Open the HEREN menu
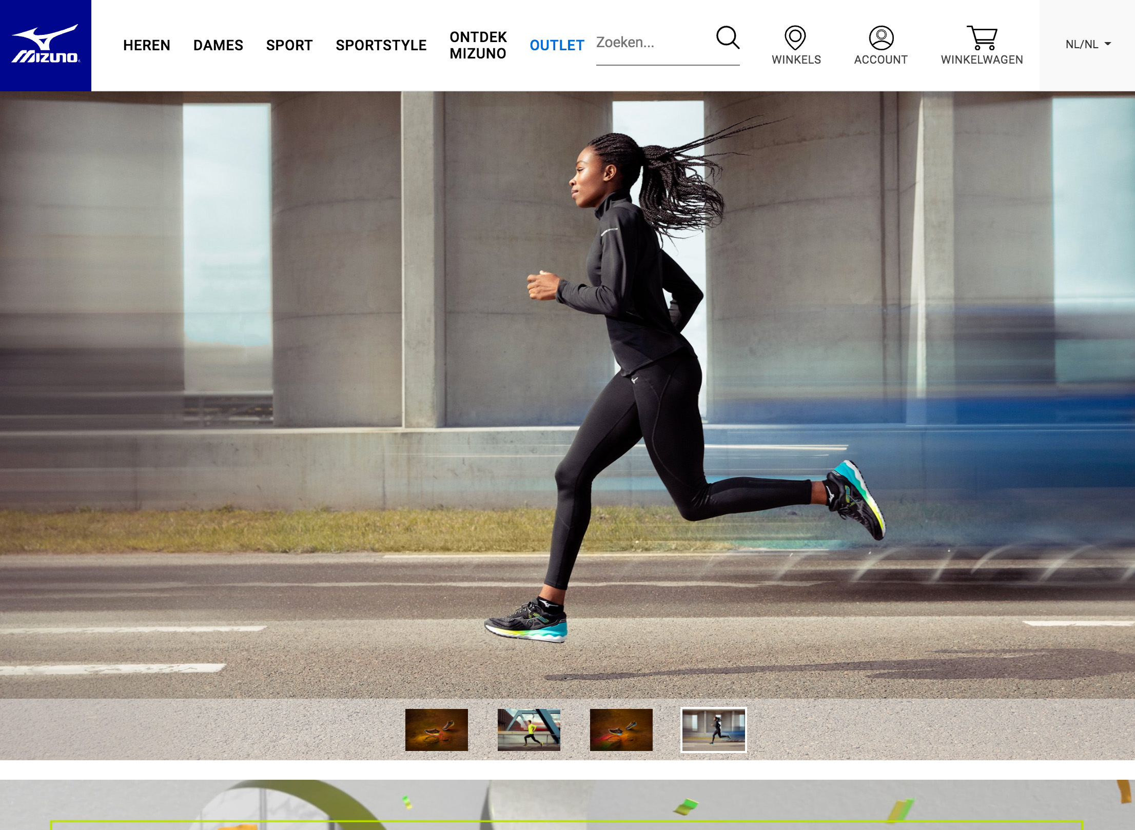The height and width of the screenshot is (830, 1135). (146, 45)
